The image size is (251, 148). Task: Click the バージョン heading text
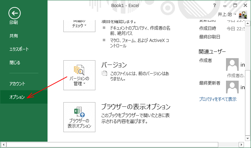(114, 65)
